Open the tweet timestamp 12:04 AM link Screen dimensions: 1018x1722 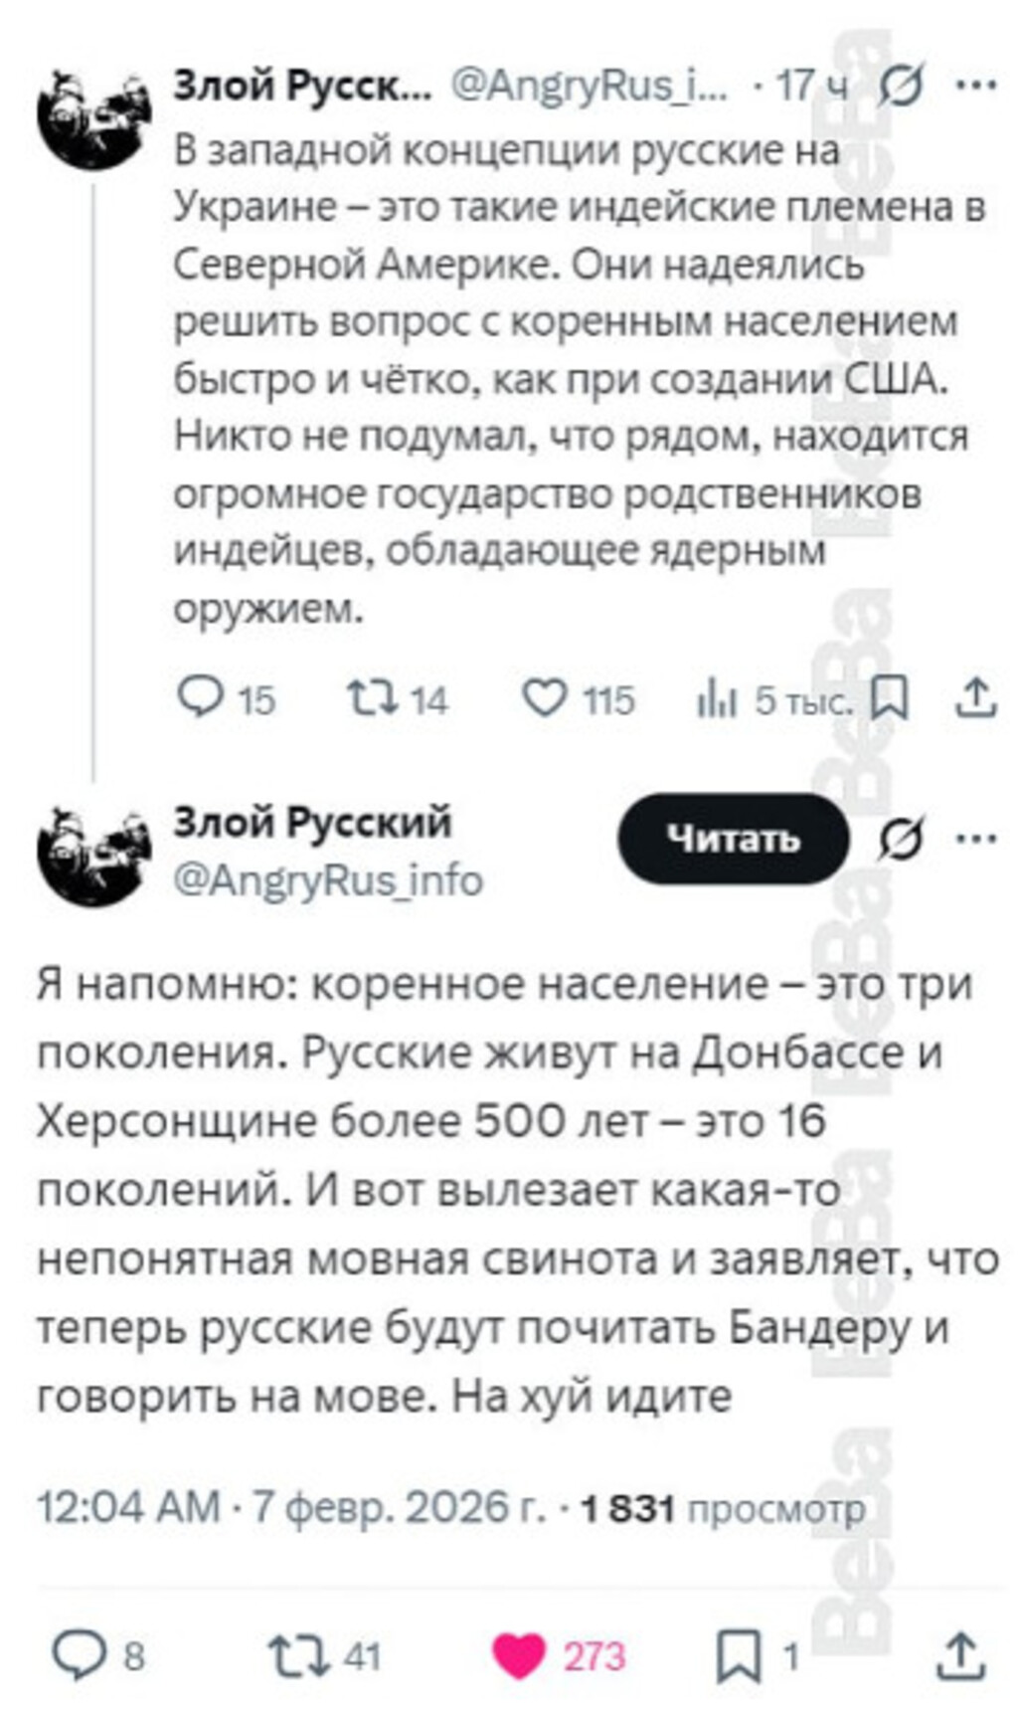click(128, 1508)
